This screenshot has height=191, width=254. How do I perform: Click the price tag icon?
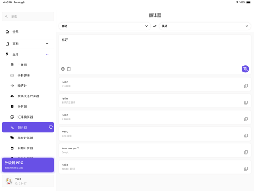(12, 138)
